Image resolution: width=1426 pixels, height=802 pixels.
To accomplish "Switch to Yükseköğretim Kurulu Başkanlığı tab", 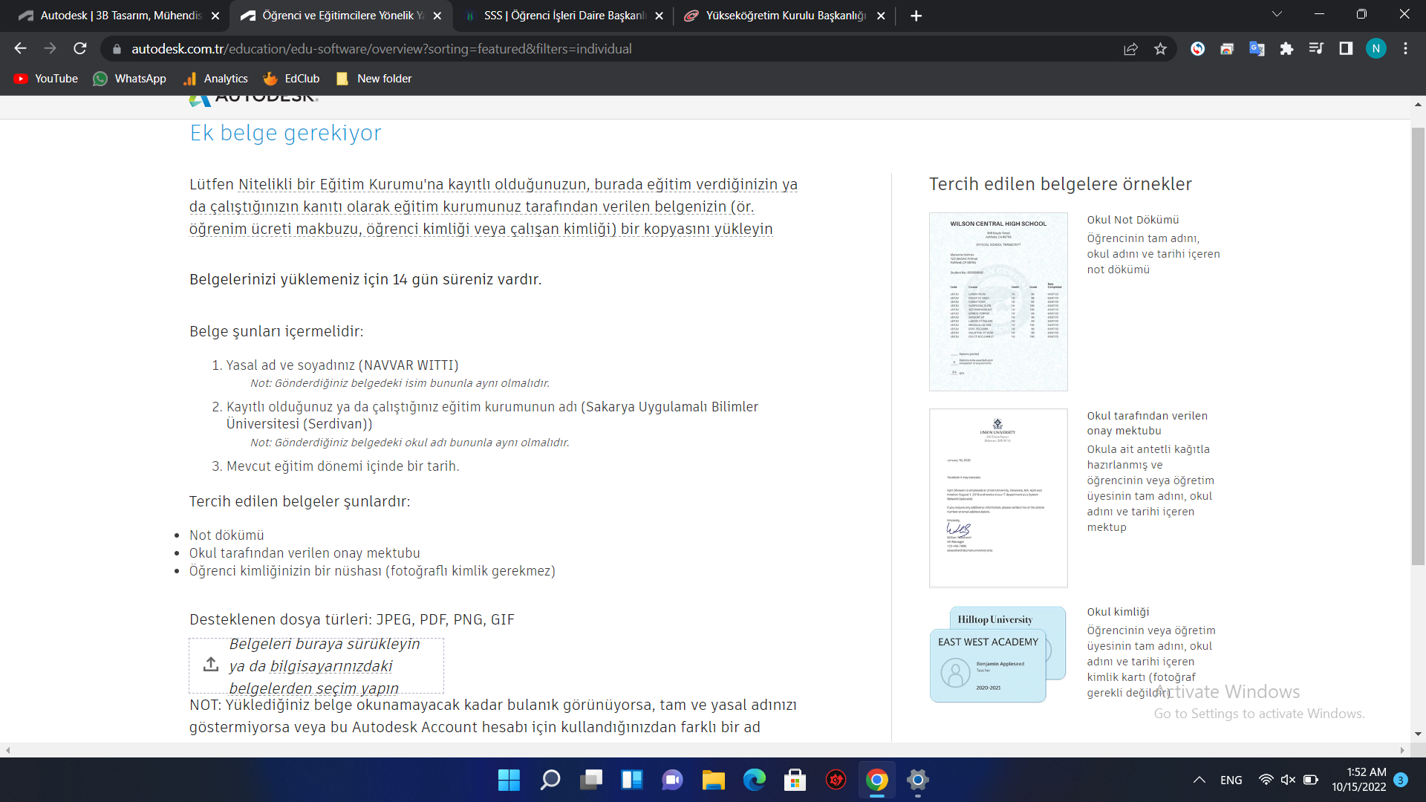I will (784, 16).
